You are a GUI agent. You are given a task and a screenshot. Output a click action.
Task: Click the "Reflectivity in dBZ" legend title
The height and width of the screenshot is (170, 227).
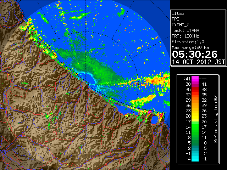216,119
